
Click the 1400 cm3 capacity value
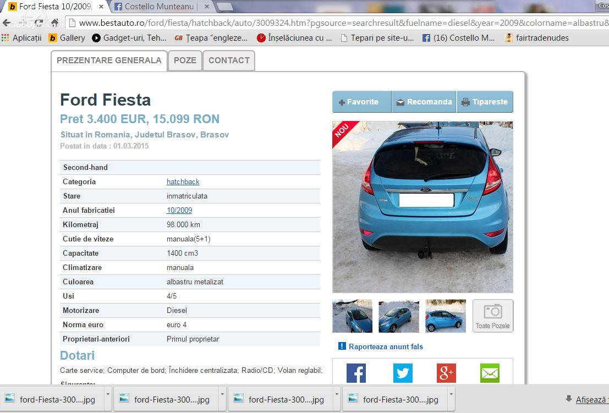[x=182, y=253]
